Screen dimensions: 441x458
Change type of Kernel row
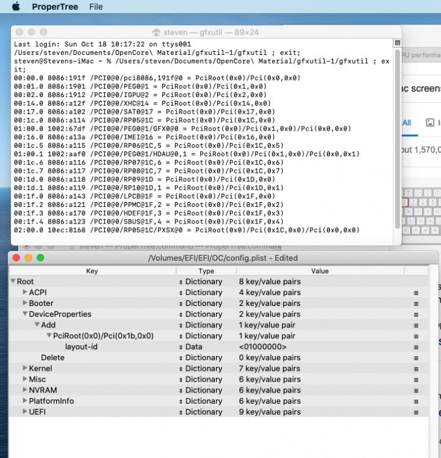[181, 369]
